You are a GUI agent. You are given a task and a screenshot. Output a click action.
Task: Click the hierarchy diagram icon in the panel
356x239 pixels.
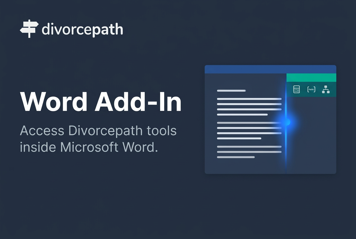[x=326, y=89]
